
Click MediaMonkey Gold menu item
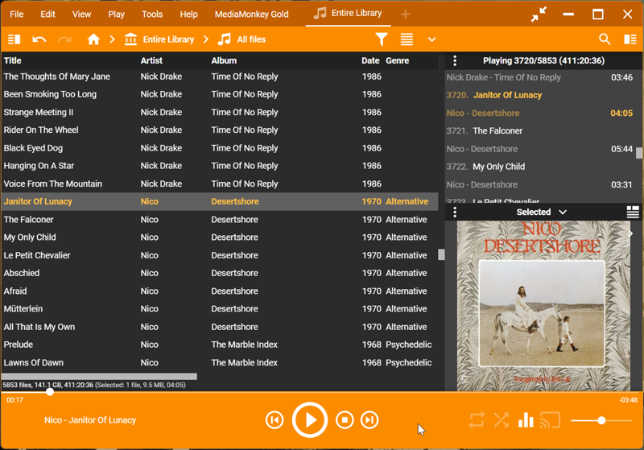[x=251, y=14]
